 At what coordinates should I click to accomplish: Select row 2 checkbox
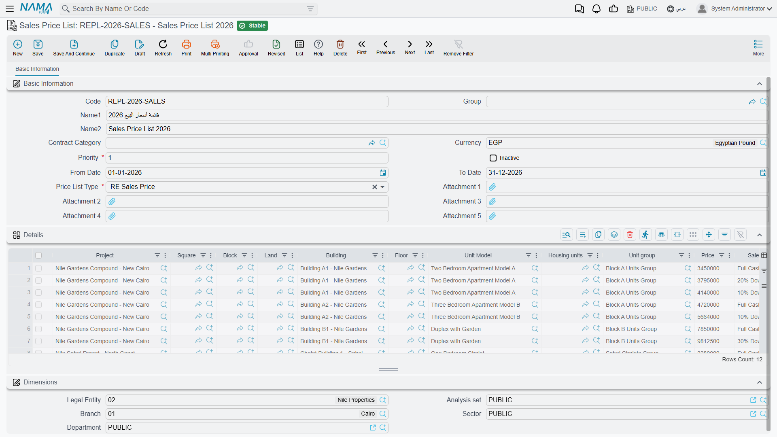38,280
